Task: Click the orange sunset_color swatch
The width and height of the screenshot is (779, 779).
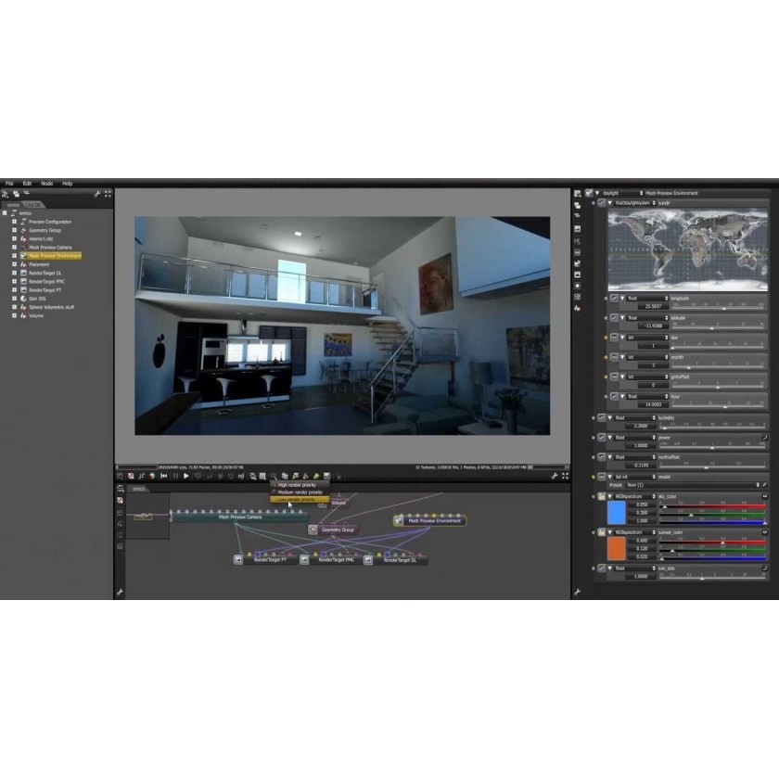Action: pyautogui.click(x=616, y=548)
